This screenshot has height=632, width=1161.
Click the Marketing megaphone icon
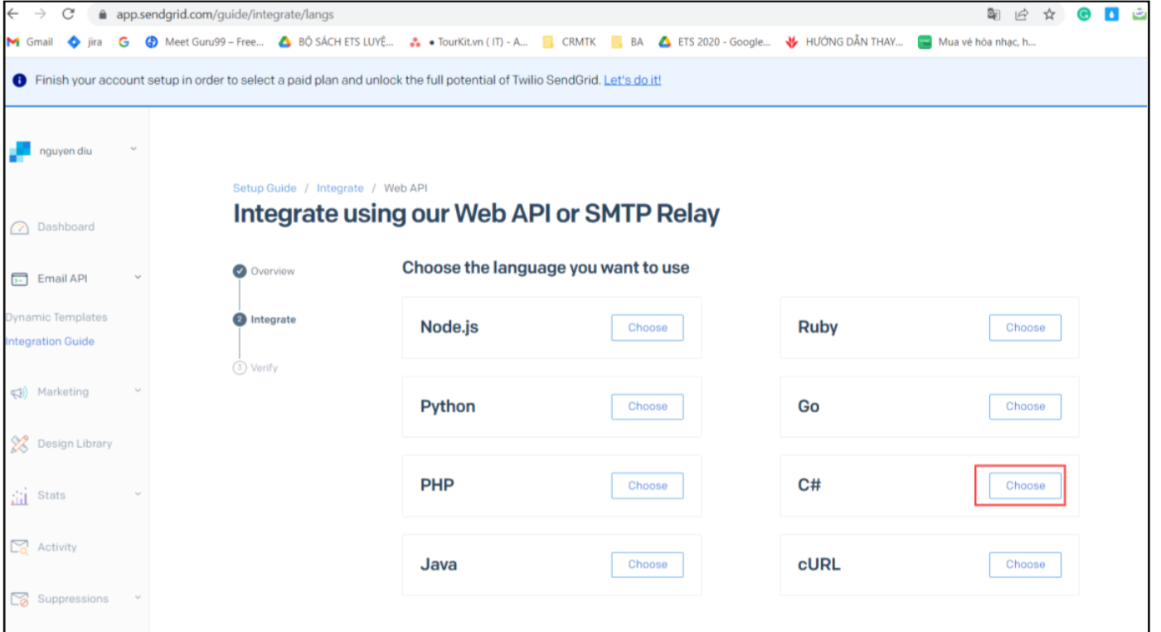click(x=19, y=392)
